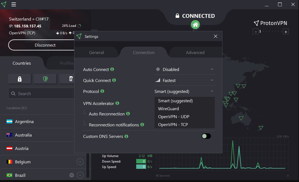
Task: Open the hamburger menu
Action: [x=14, y=4]
